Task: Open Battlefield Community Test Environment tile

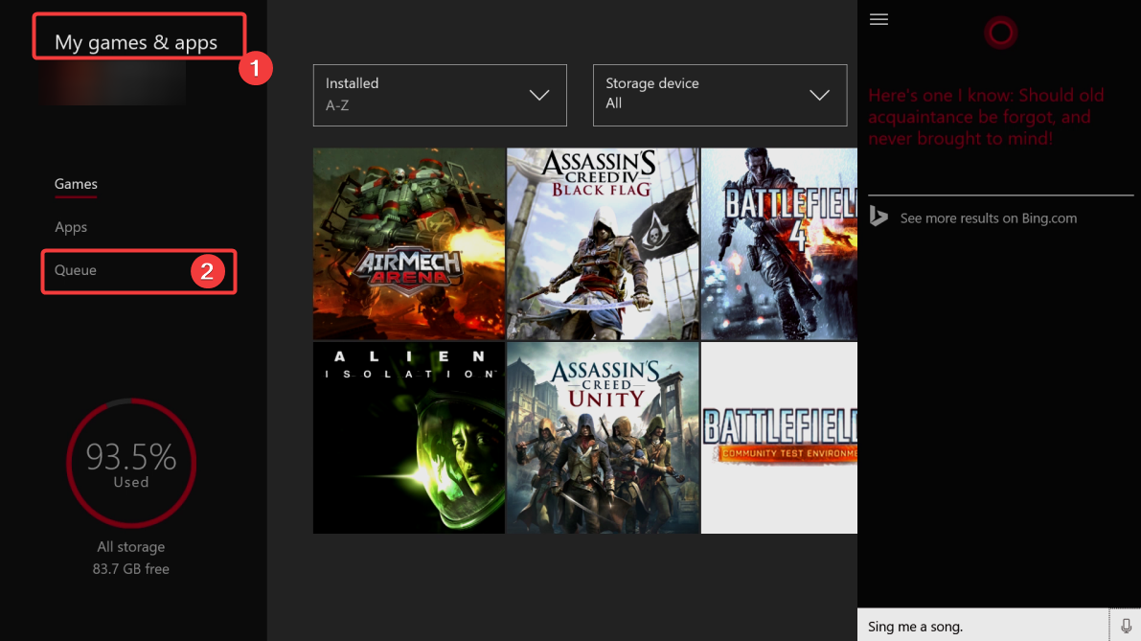Action: click(x=779, y=438)
